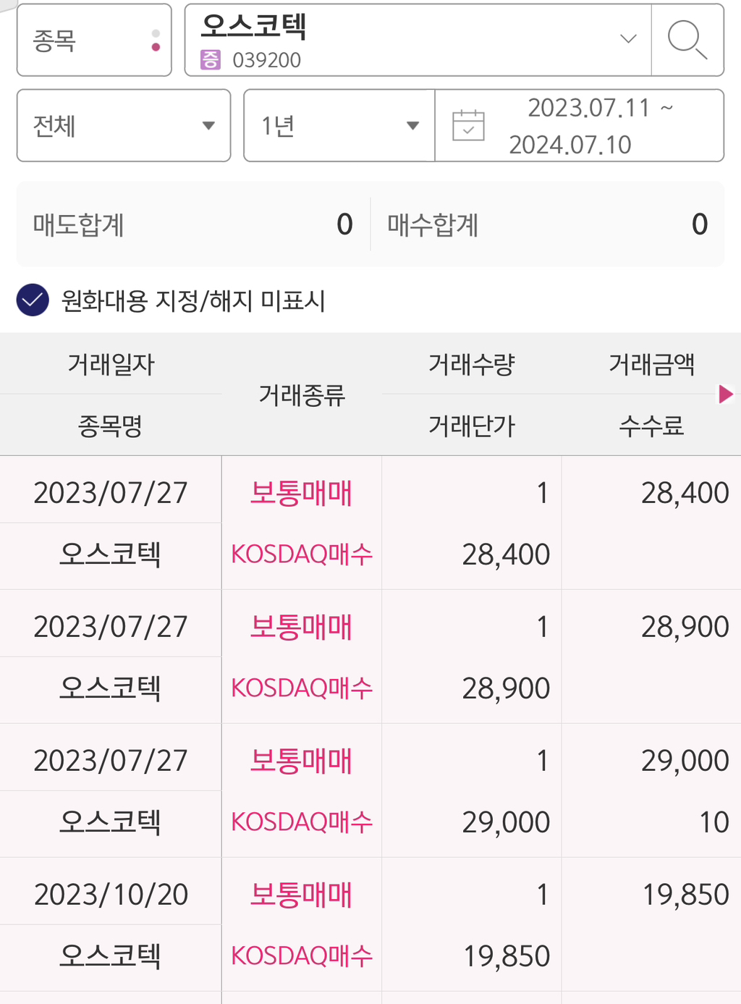Image resolution: width=741 pixels, height=1004 pixels.
Task: Toggle 원화대용 지정/해지 미표시 checkbox
Action: click(33, 300)
